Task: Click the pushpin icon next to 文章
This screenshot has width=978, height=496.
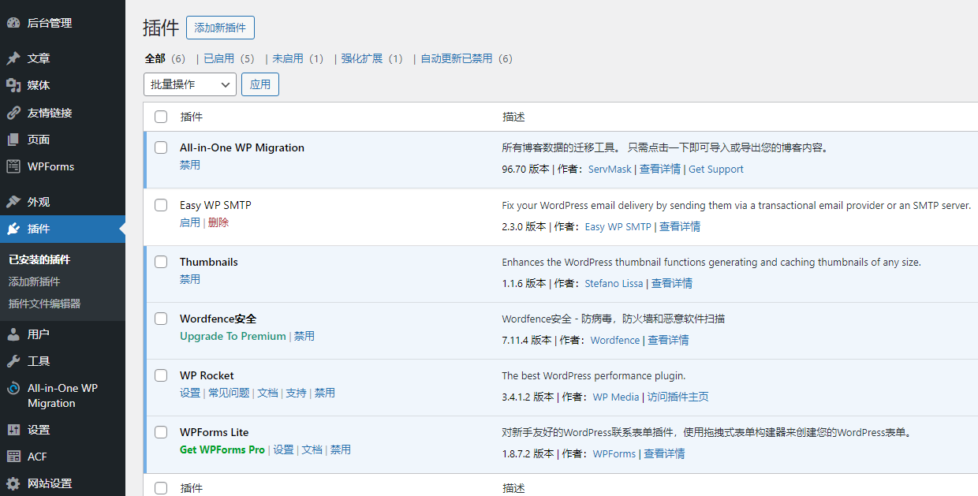Action: (x=13, y=58)
